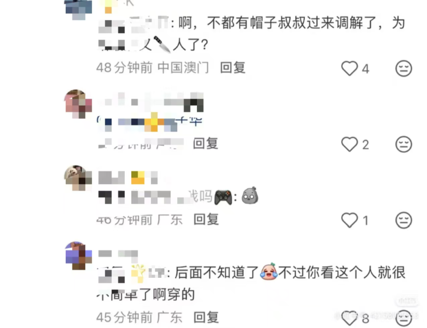The image size is (427, 328).
Task: Reply to the 46分钟前 广东 comment
Action: pyautogui.click(x=206, y=220)
